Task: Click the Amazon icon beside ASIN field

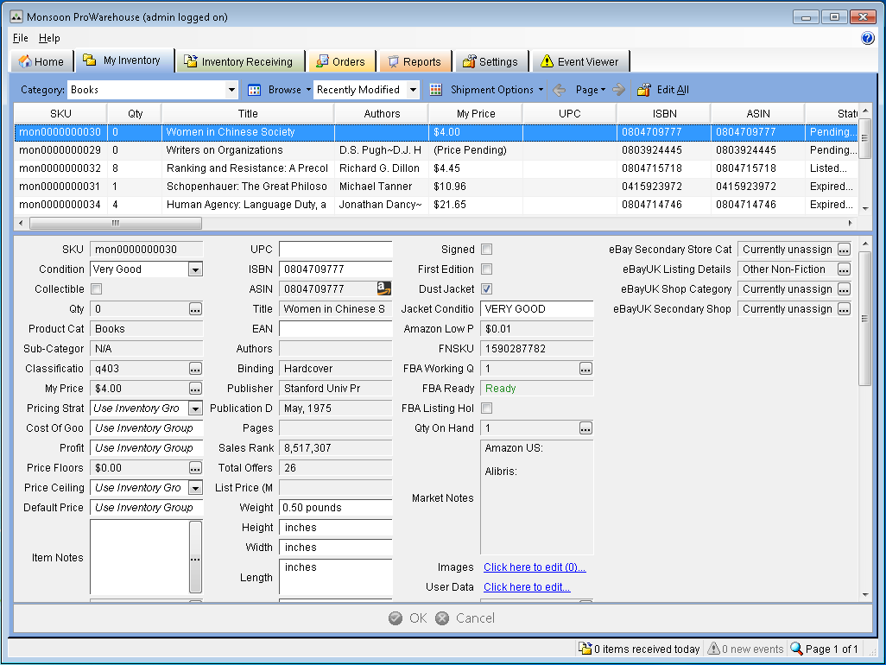Action: click(x=383, y=289)
